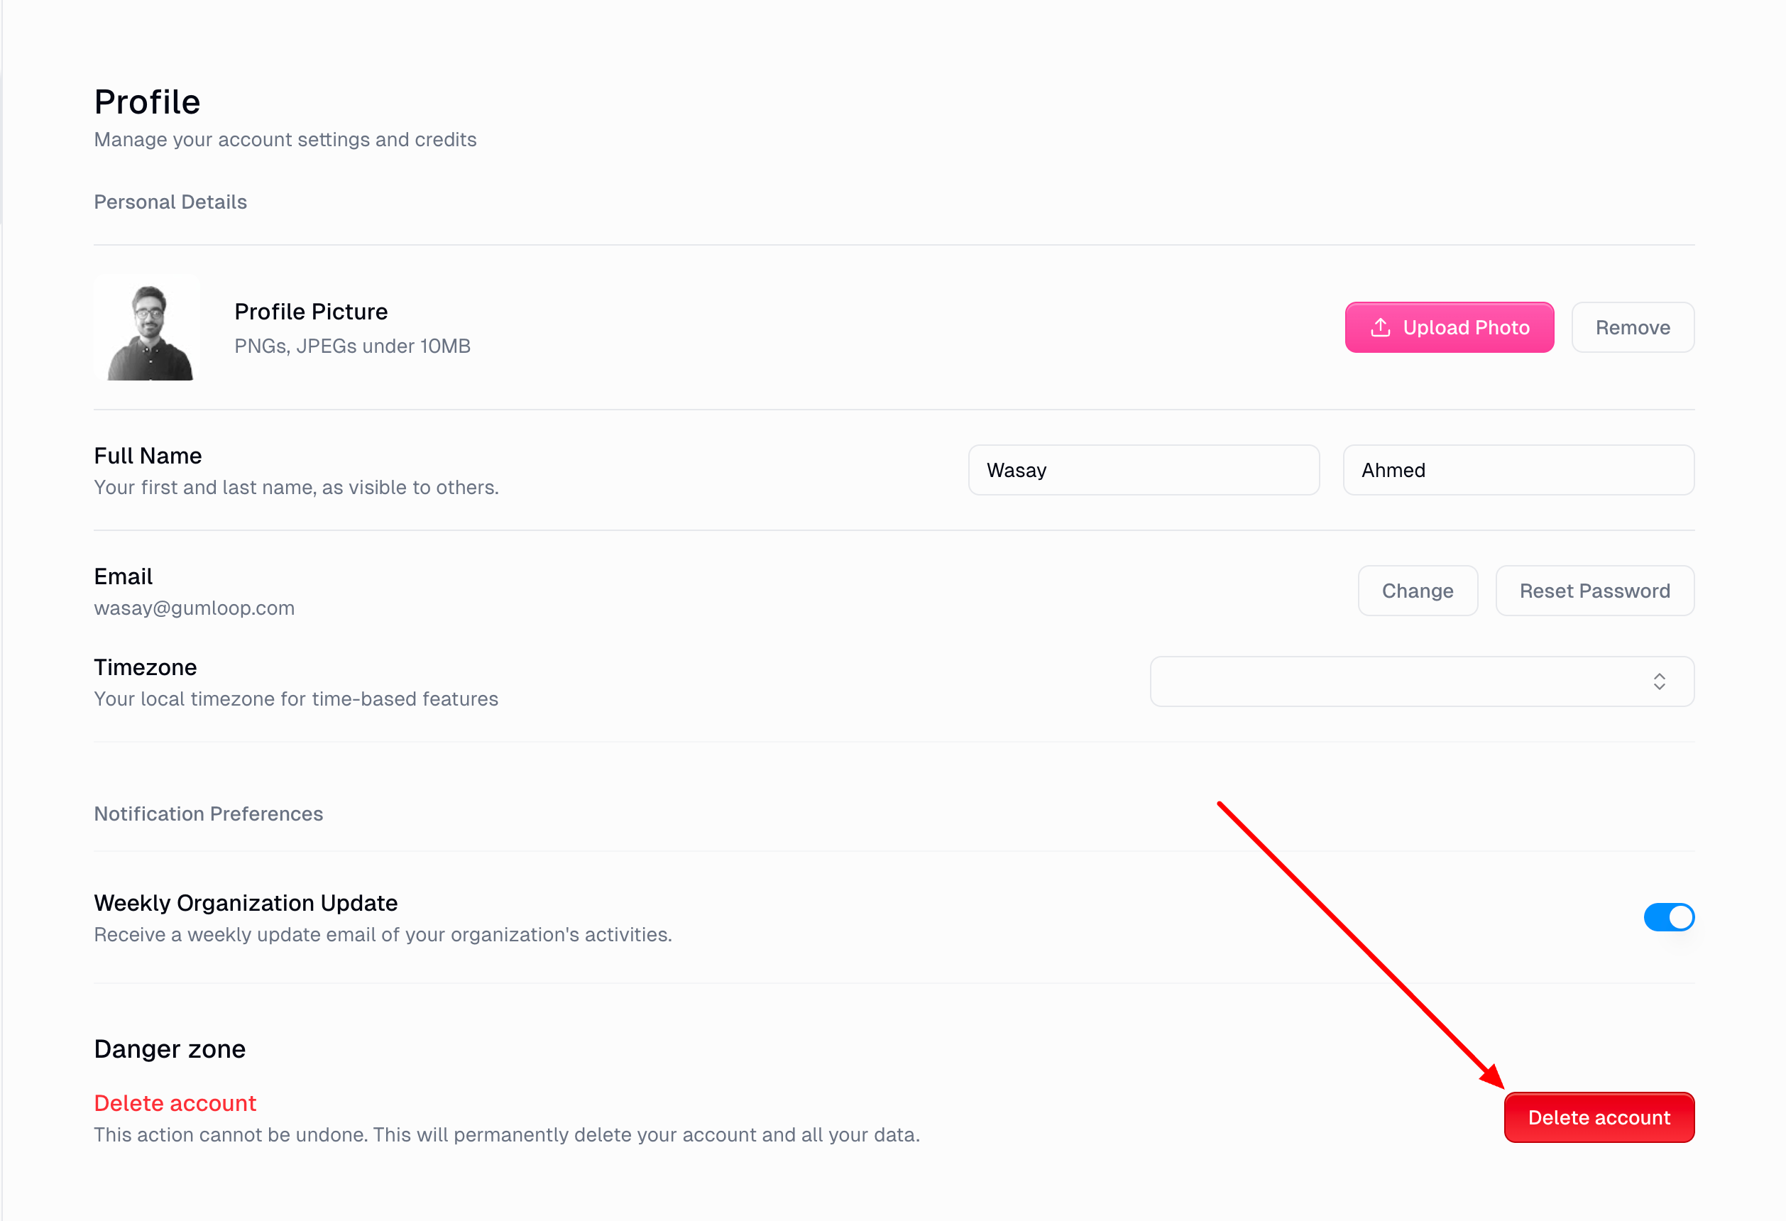Image resolution: width=1786 pixels, height=1221 pixels.
Task: Click the wasay@gumloop.com email text
Action: click(195, 608)
